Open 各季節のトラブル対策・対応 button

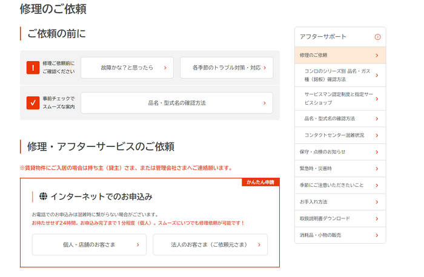pos(226,68)
